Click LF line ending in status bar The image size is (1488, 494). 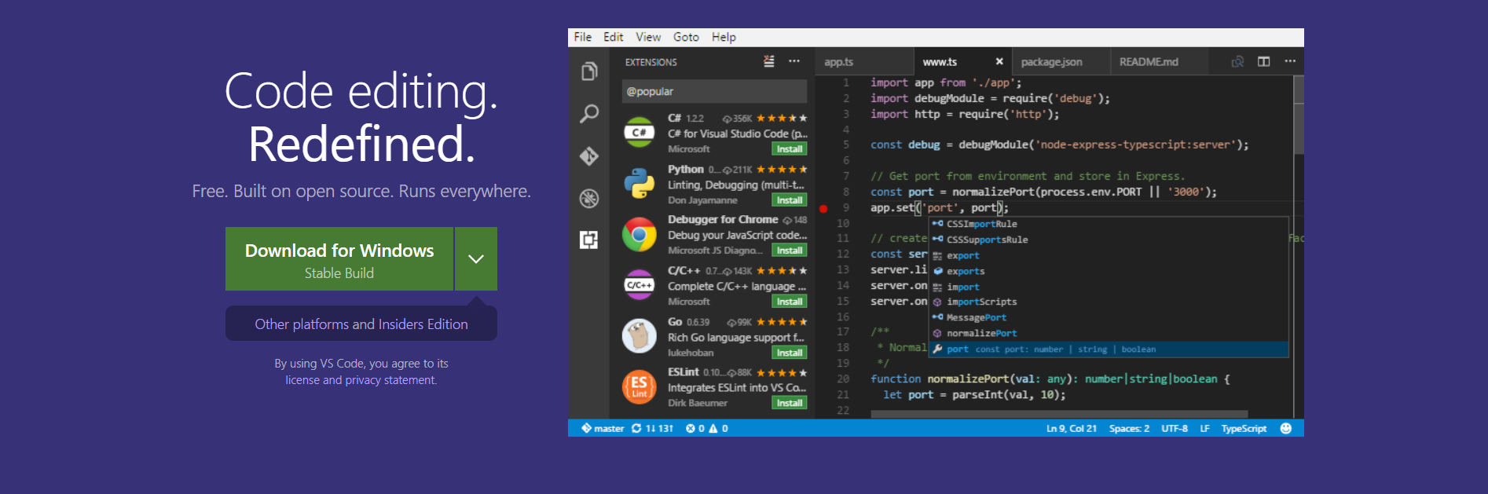click(1204, 428)
